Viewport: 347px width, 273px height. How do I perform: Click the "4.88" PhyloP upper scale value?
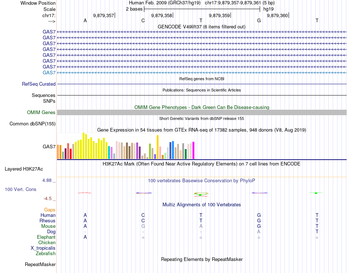(47, 180)
